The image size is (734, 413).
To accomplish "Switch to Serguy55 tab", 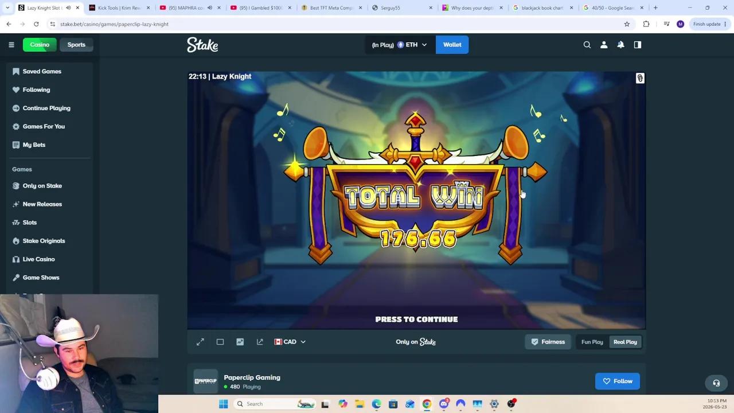I will click(x=401, y=8).
